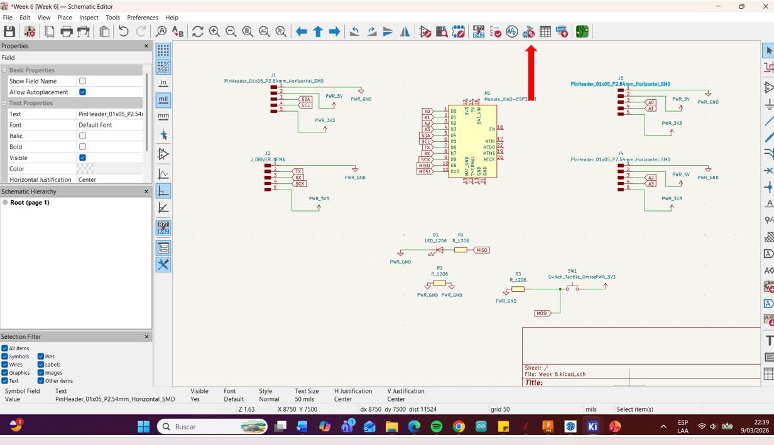Open Page Settings icon
Screen dimensions: 774x445
50,31
